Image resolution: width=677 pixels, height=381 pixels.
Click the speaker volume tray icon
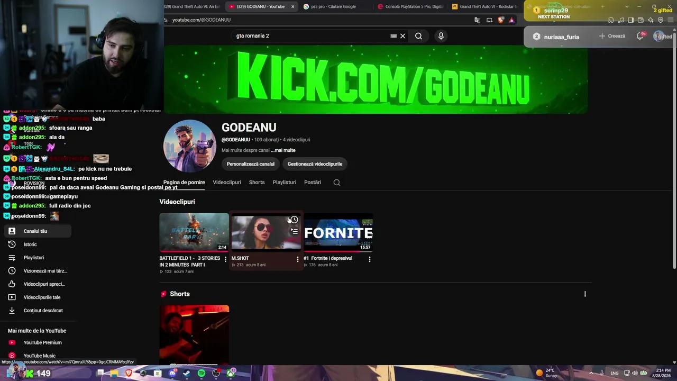tap(635, 373)
